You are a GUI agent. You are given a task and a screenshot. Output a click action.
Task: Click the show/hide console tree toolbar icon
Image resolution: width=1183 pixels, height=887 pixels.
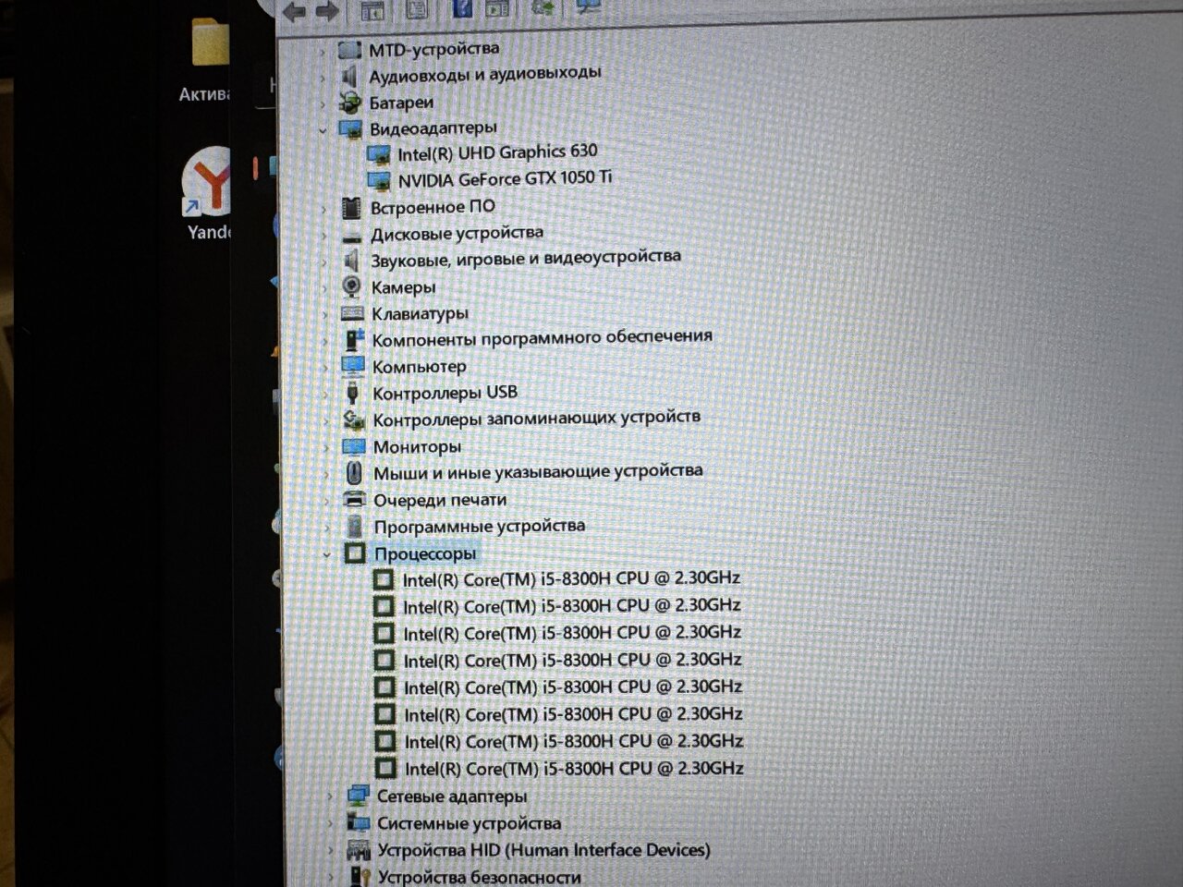click(372, 11)
